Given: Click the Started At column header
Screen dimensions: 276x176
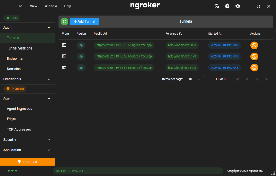Looking at the screenshot, I should pos(215,34).
